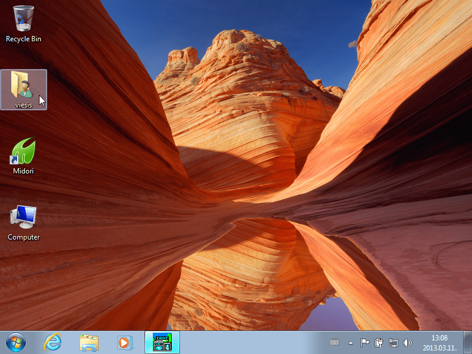Open the touch keyboard tray icon
472x354 pixels.
[x=335, y=342]
